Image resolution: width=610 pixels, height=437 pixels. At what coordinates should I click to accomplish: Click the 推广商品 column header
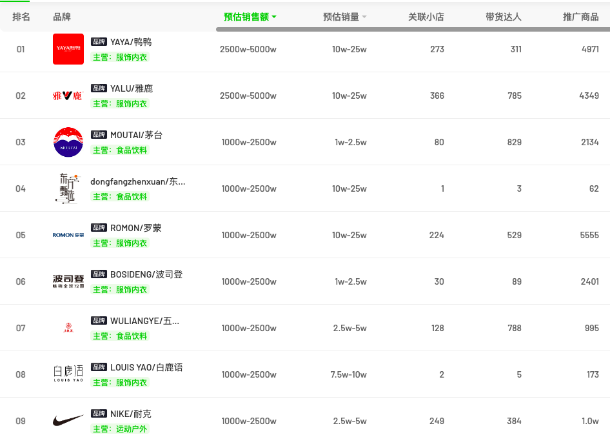581,17
